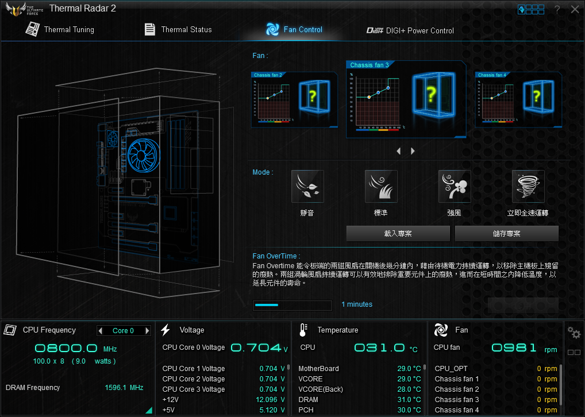Select the Turbo (強風) fan mode icon
Image resolution: width=585 pixels, height=417 pixels.
455,187
